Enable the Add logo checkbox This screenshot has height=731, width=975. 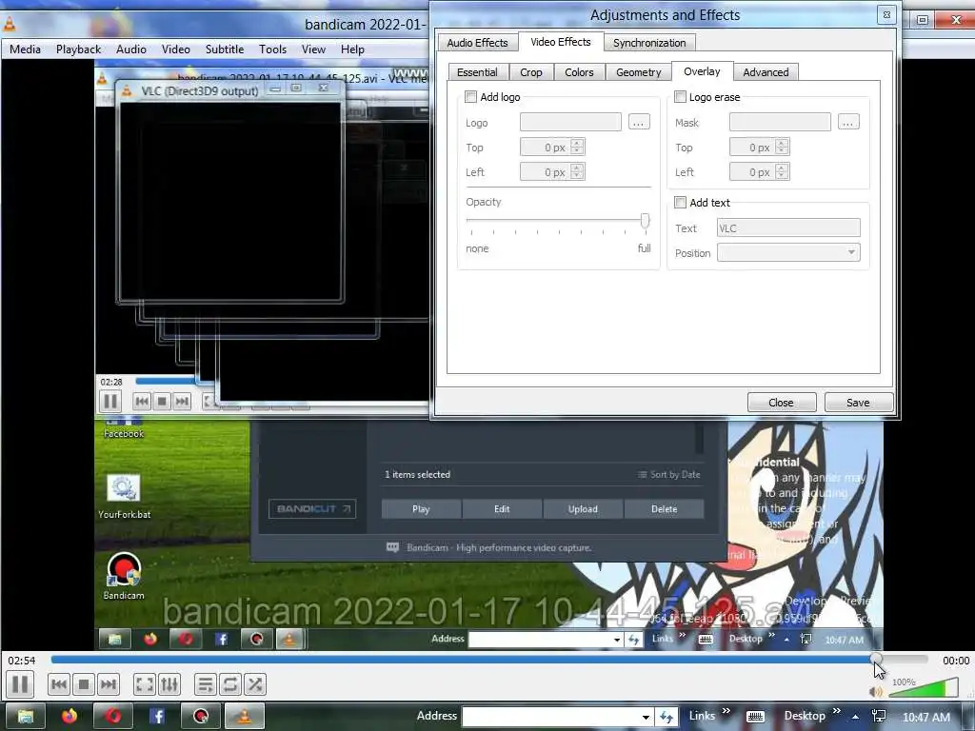(x=470, y=97)
